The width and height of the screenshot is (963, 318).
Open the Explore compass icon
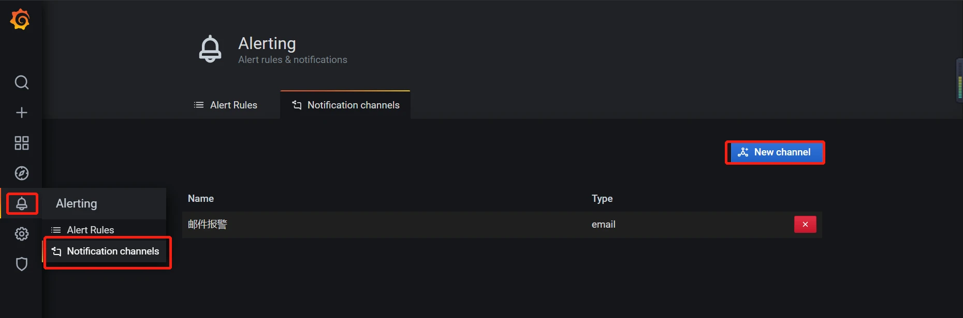pyautogui.click(x=21, y=173)
